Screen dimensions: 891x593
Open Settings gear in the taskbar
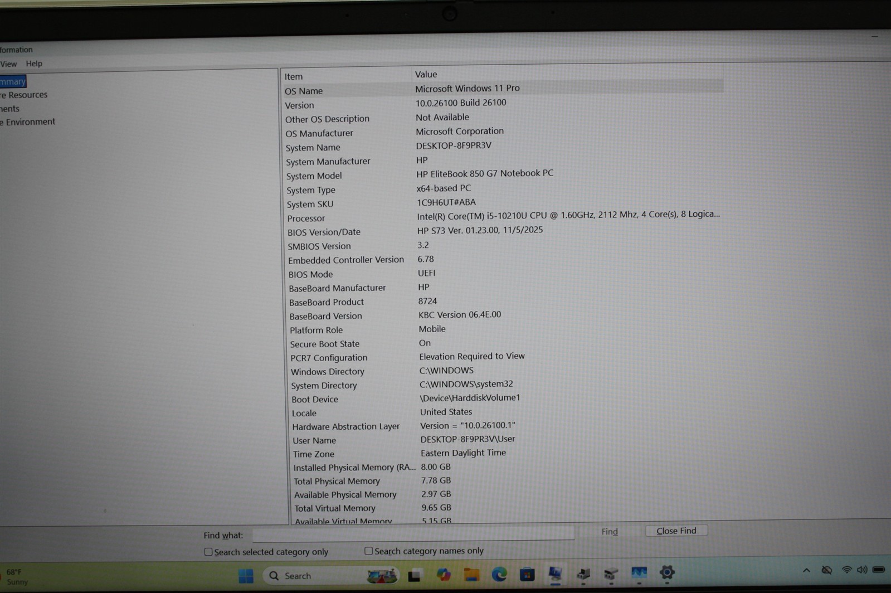point(667,572)
